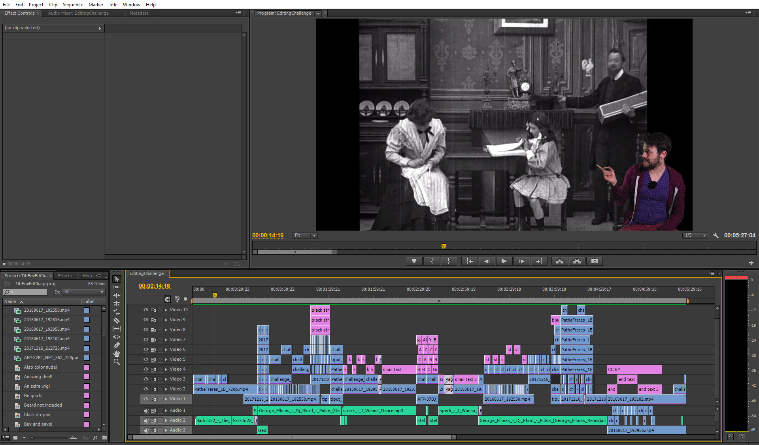
Task: Open the Sequence menu
Action: click(73, 5)
